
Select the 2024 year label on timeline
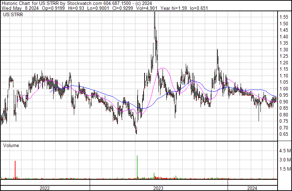click(252, 188)
